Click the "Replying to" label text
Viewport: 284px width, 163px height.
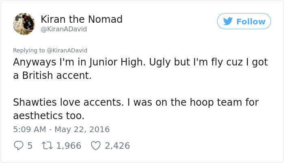pos(29,50)
